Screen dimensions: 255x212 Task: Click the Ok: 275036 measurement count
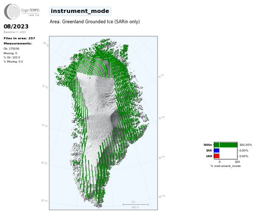[11, 49]
